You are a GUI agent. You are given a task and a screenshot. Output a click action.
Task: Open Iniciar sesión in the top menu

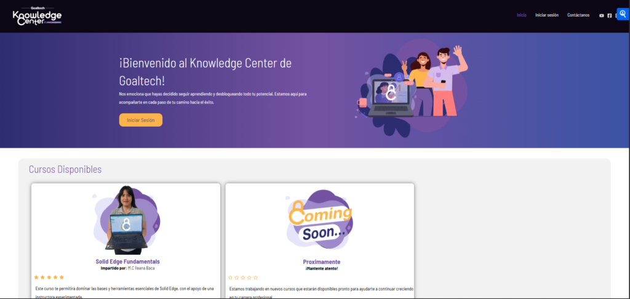[546, 15]
